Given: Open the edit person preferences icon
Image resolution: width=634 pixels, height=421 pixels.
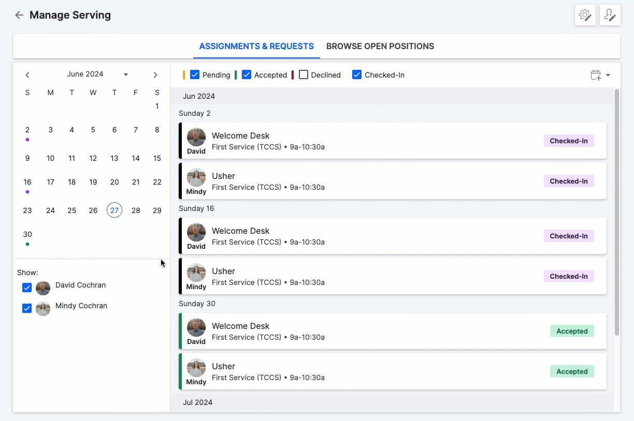Looking at the screenshot, I should tap(610, 15).
